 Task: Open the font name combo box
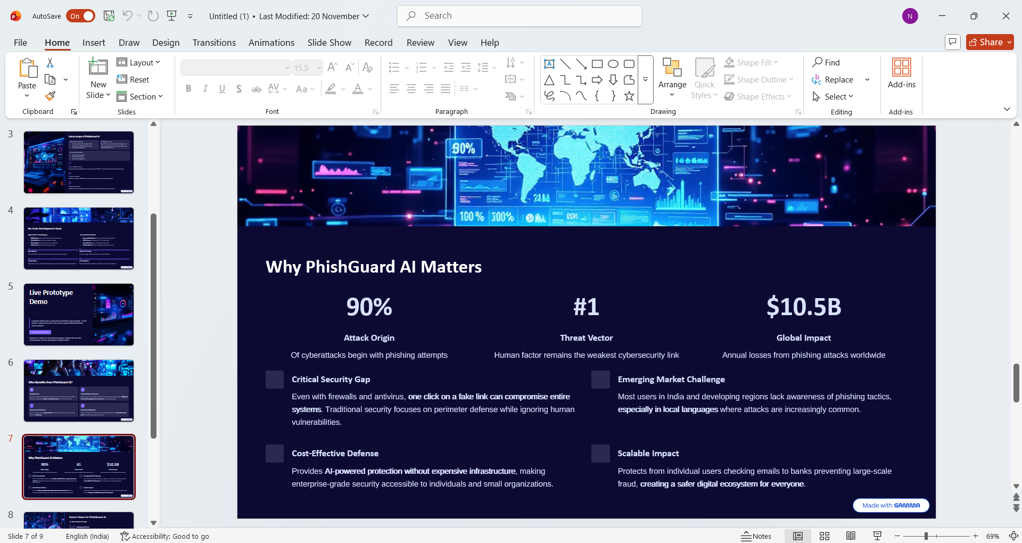tap(236, 68)
